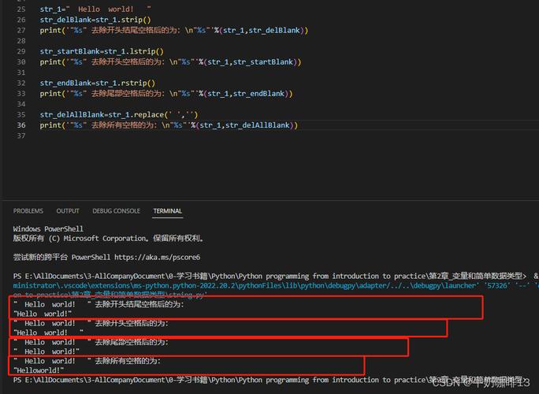Image resolution: width=539 pixels, height=394 pixels.
Task: Click line number 30 in the gutter
Action: 21,62
